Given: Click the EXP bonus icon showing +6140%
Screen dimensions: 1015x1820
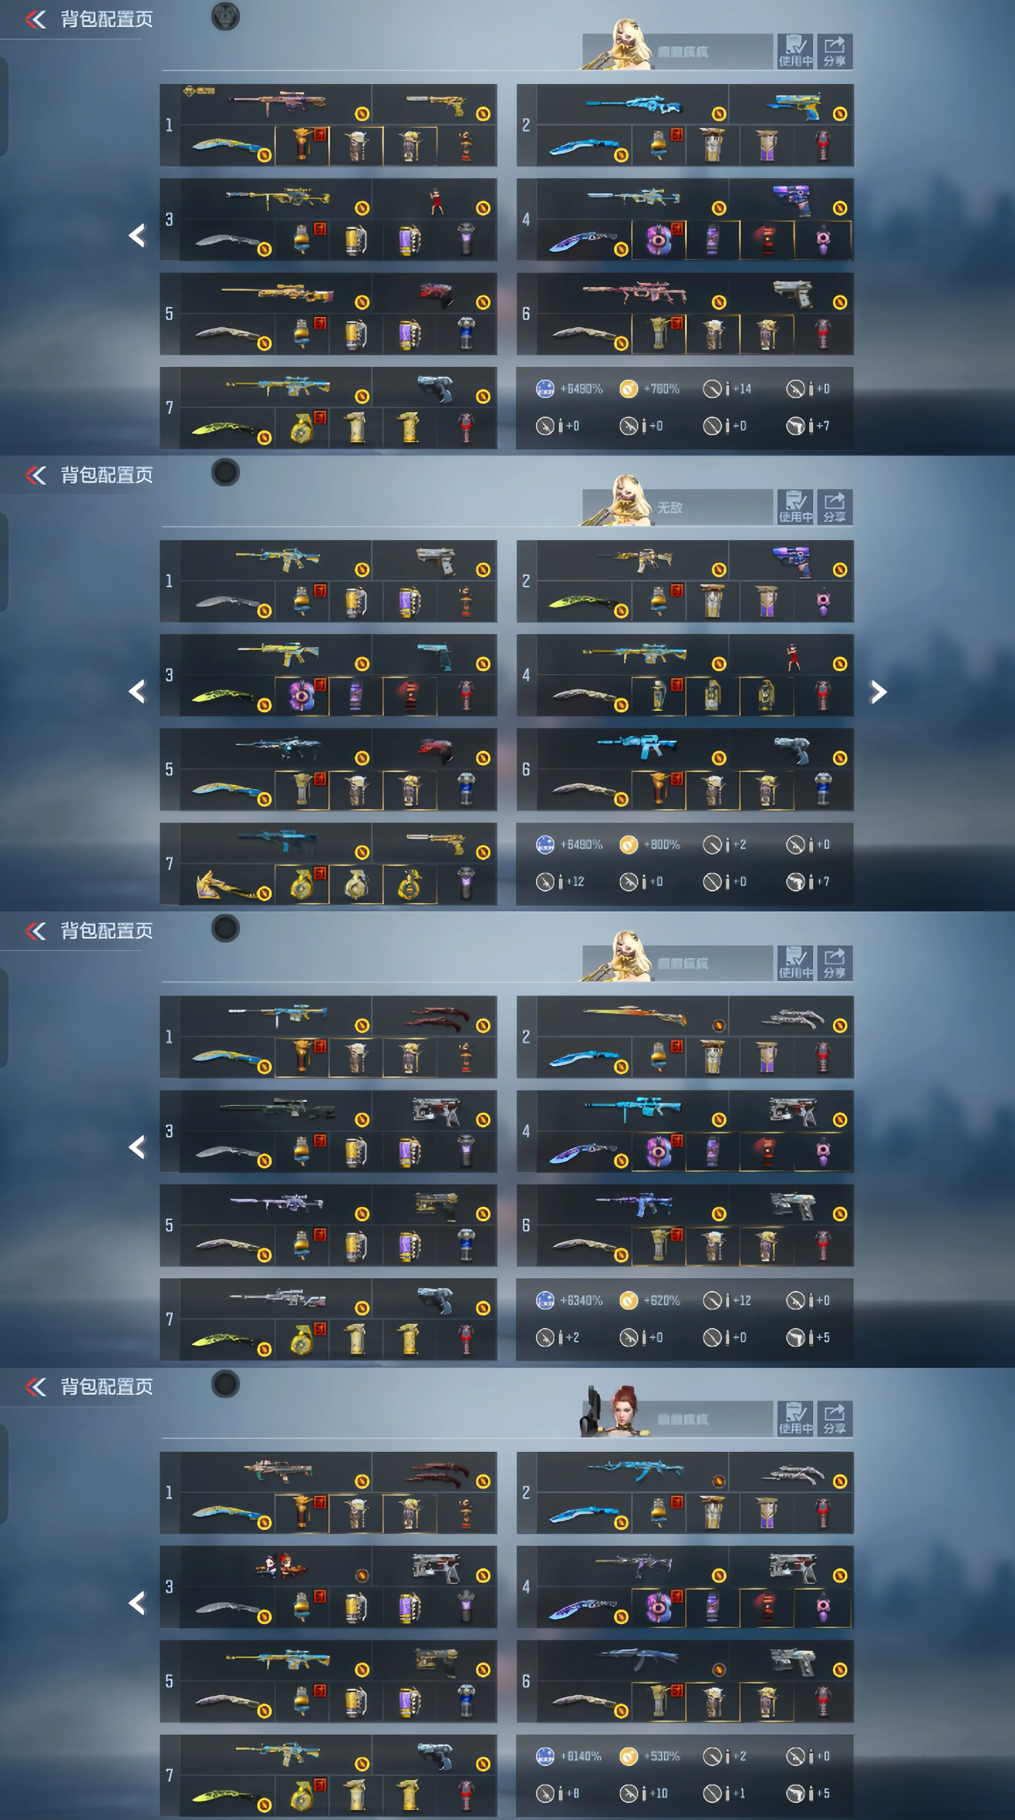Looking at the screenshot, I should pyautogui.click(x=545, y=1756).
